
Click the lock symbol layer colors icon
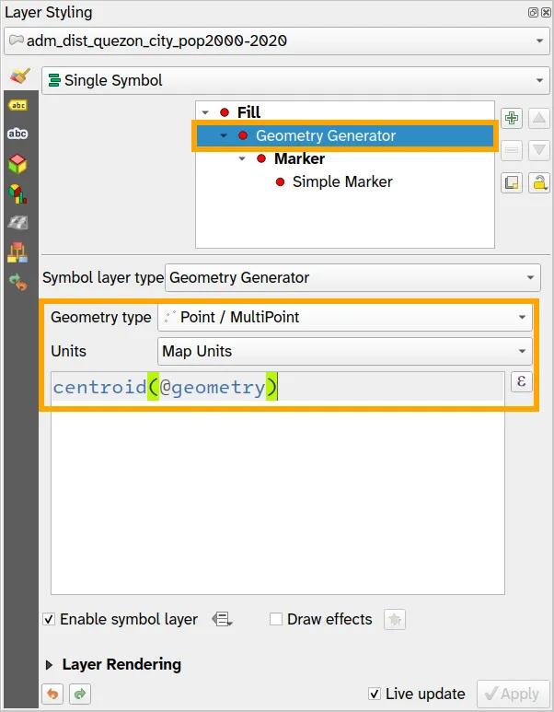[539, 182]
